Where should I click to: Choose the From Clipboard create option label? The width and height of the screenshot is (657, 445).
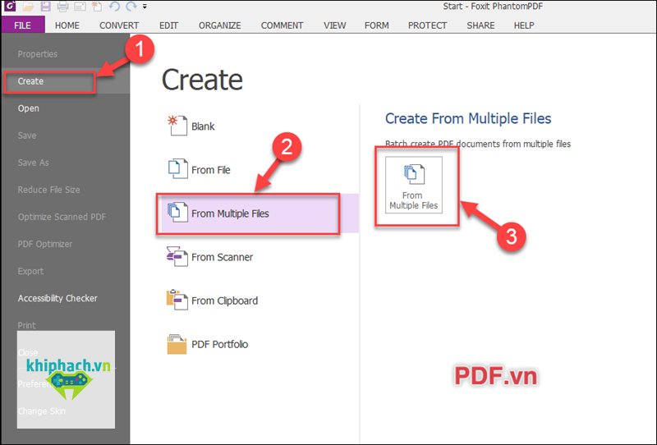pyautogui.click(x=224, y=300)
